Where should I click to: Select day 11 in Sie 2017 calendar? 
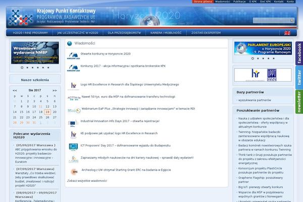pyautogui.click(x=40, y=107)
